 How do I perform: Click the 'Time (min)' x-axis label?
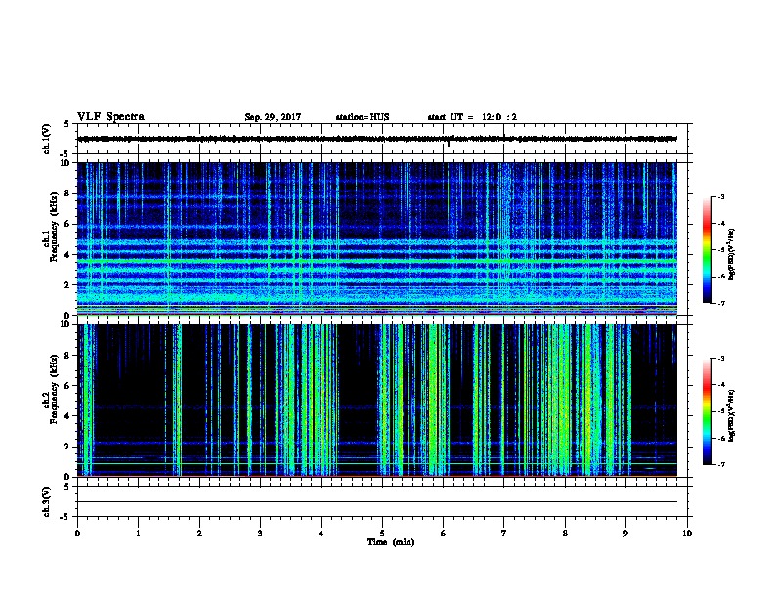pos(391,542)
